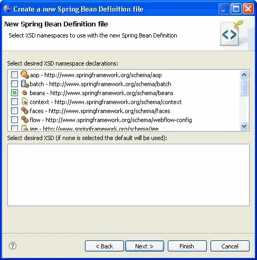Select the 'batch - http://www.springframework.org/schema/batch' row
Viewport: 257px width, 260px height.
tap(100, 84)
